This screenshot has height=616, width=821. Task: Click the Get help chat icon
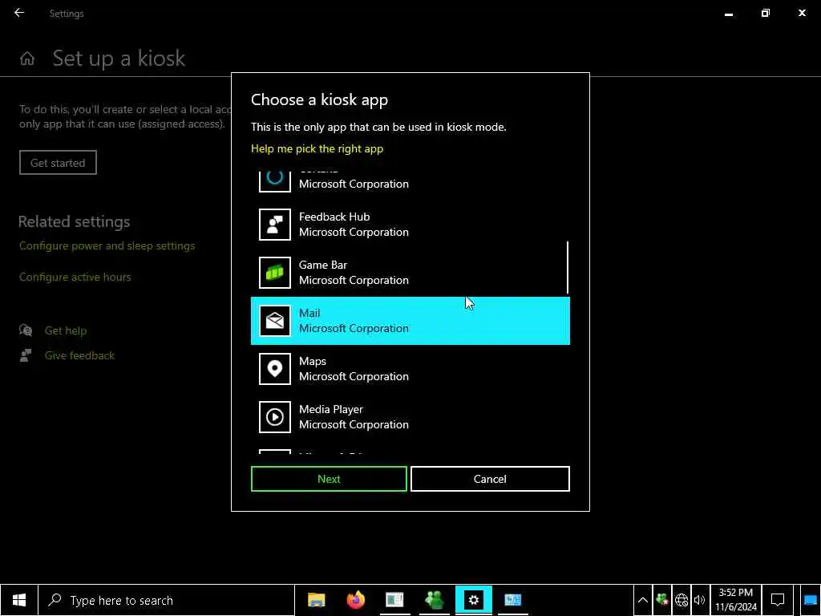[26, 330]
